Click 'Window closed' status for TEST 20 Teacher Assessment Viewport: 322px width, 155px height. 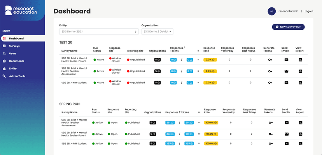point(115,71)
